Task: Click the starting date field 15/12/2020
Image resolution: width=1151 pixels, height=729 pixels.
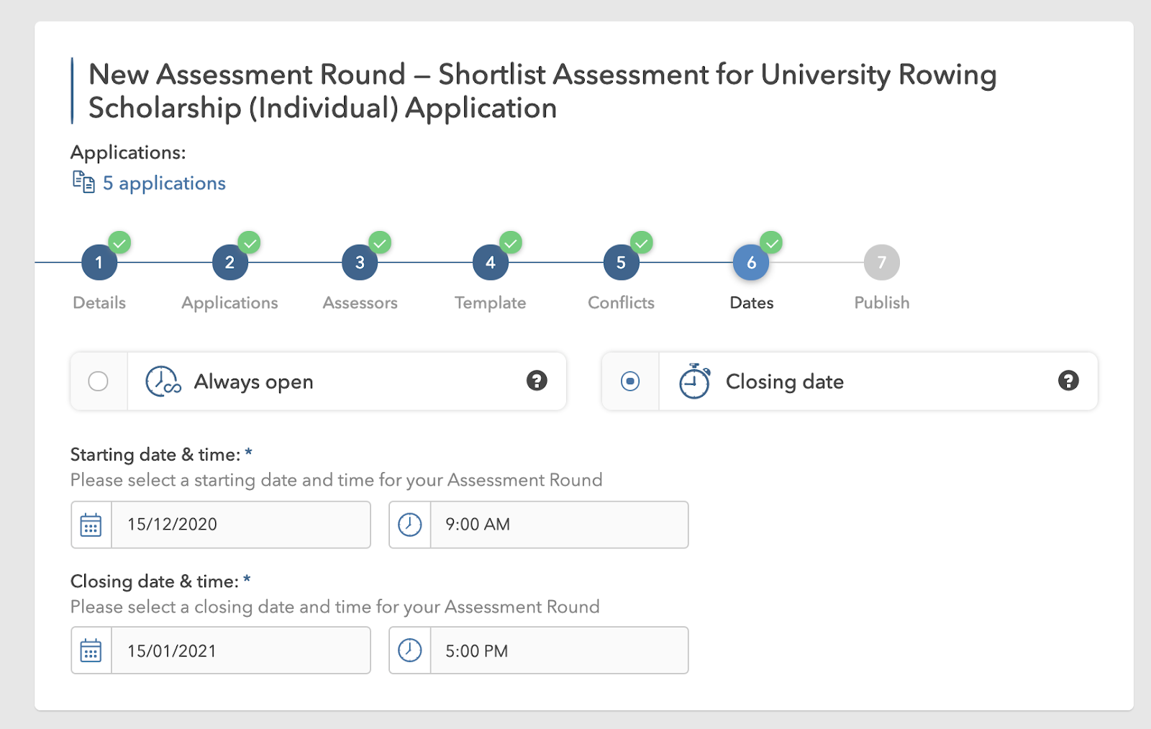Action: tap(240, 525)
